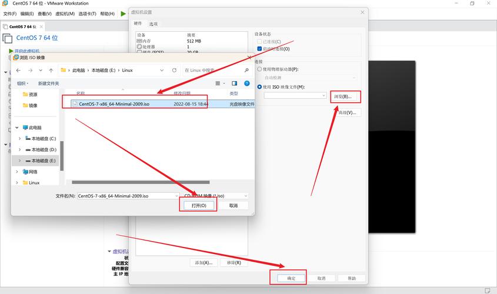The height and width of the screenshot is (294, 497).
Task: Click the view layout list icon
Action: click(x=218, y=83)
